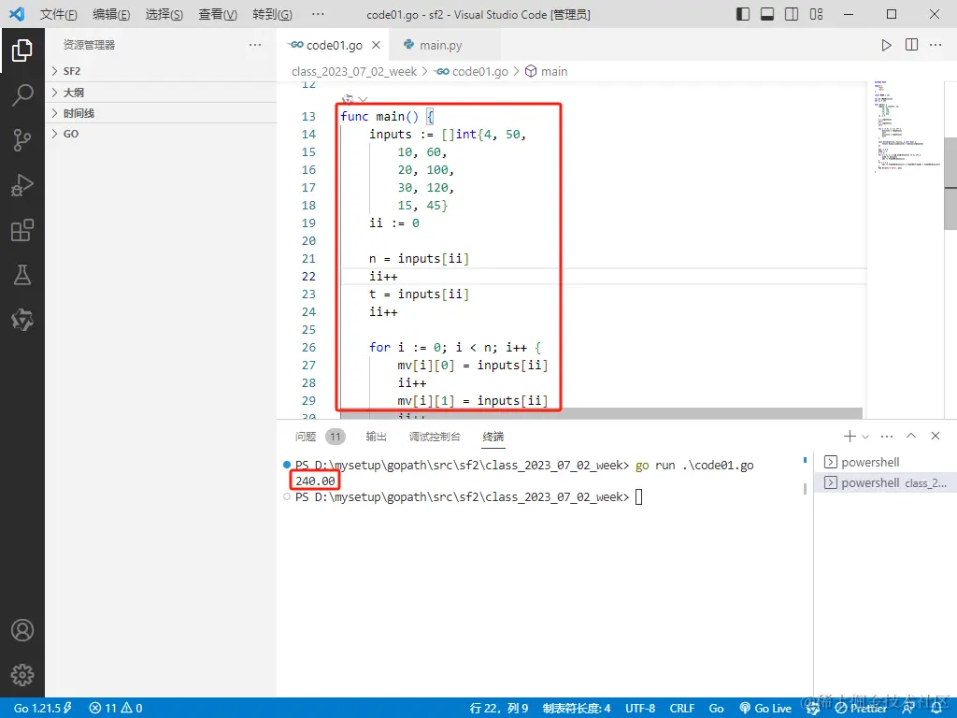Open Explorer panel more actions ellipsis
The height and width of the screenshot is (718, 957).
click(x=255, y=45)
